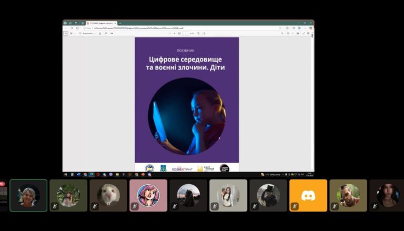This screenshot has width=404, height=231.
Task: Click the zoom in plus icon in PDF toolbar
Action: tap(174, 33)
